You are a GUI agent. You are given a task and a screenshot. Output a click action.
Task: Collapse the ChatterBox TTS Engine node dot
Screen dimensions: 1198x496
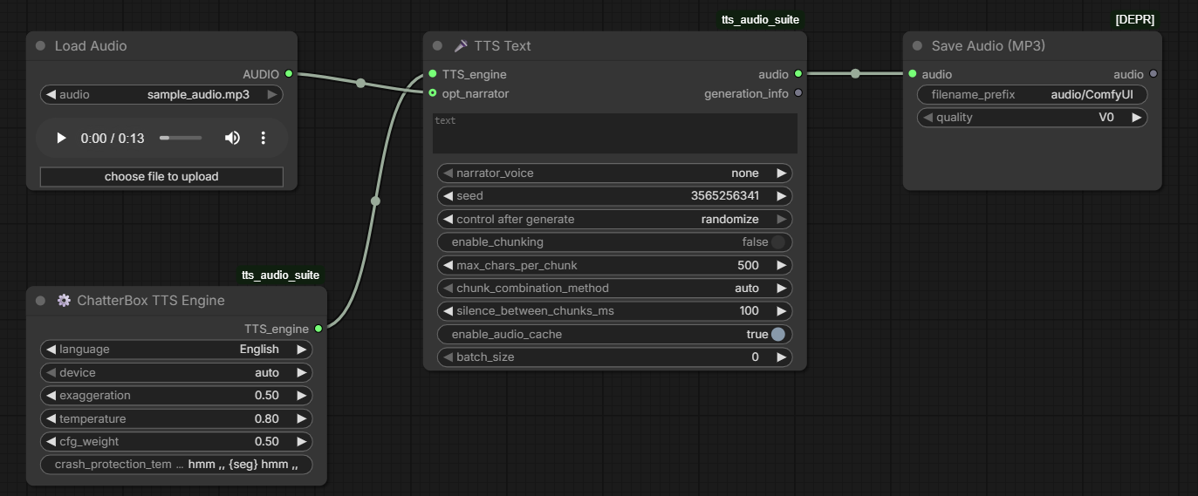coord(40,300)
